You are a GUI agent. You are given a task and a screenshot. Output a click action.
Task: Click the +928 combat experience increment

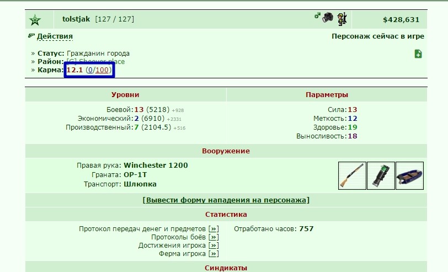tap(178, 110)
